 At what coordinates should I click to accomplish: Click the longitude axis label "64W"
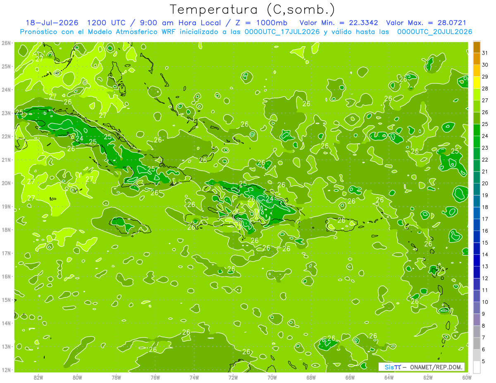[389, 377]
